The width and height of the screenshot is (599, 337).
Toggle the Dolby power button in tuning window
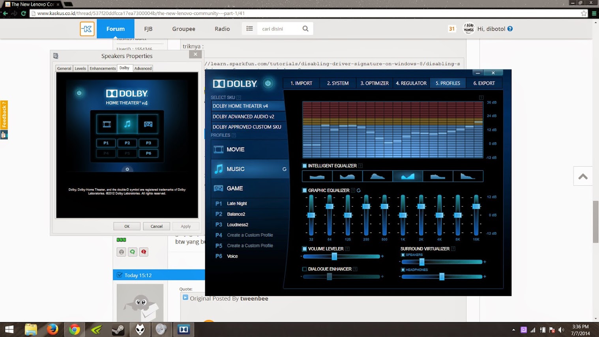pos(268,83)
